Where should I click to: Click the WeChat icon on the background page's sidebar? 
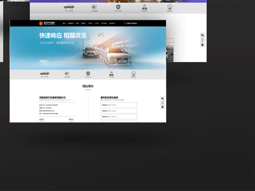tap(202, 35)
